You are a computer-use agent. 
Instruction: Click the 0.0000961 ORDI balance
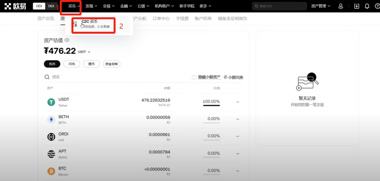[x=160, y=135]
